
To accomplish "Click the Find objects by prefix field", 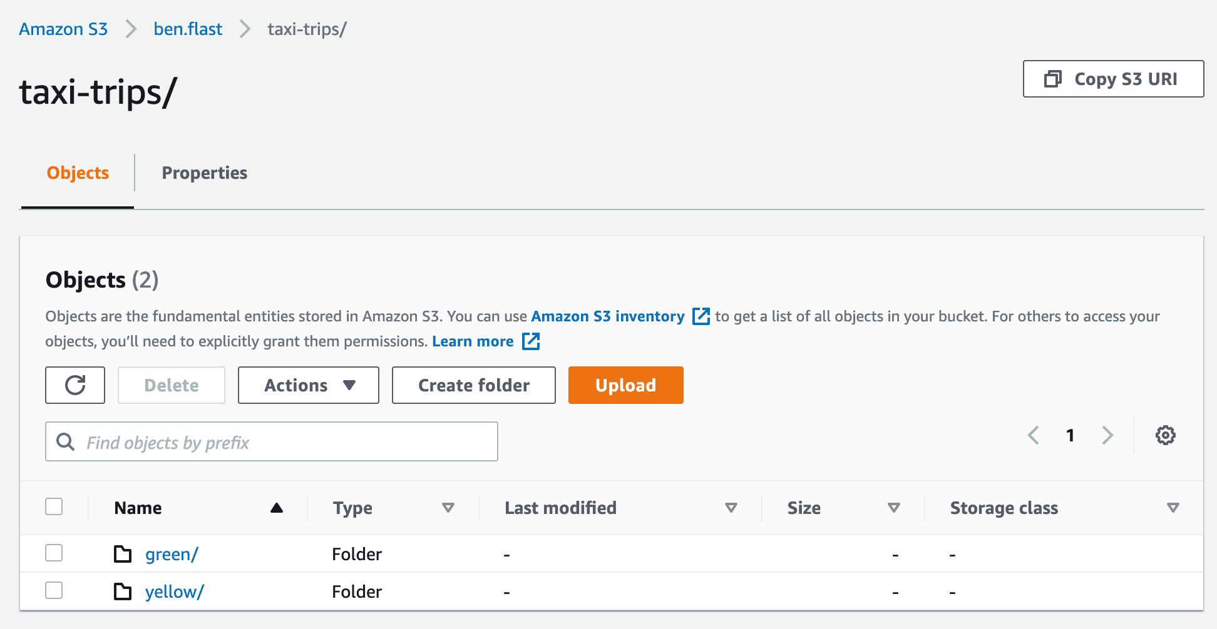I will [x=282, y=442].
